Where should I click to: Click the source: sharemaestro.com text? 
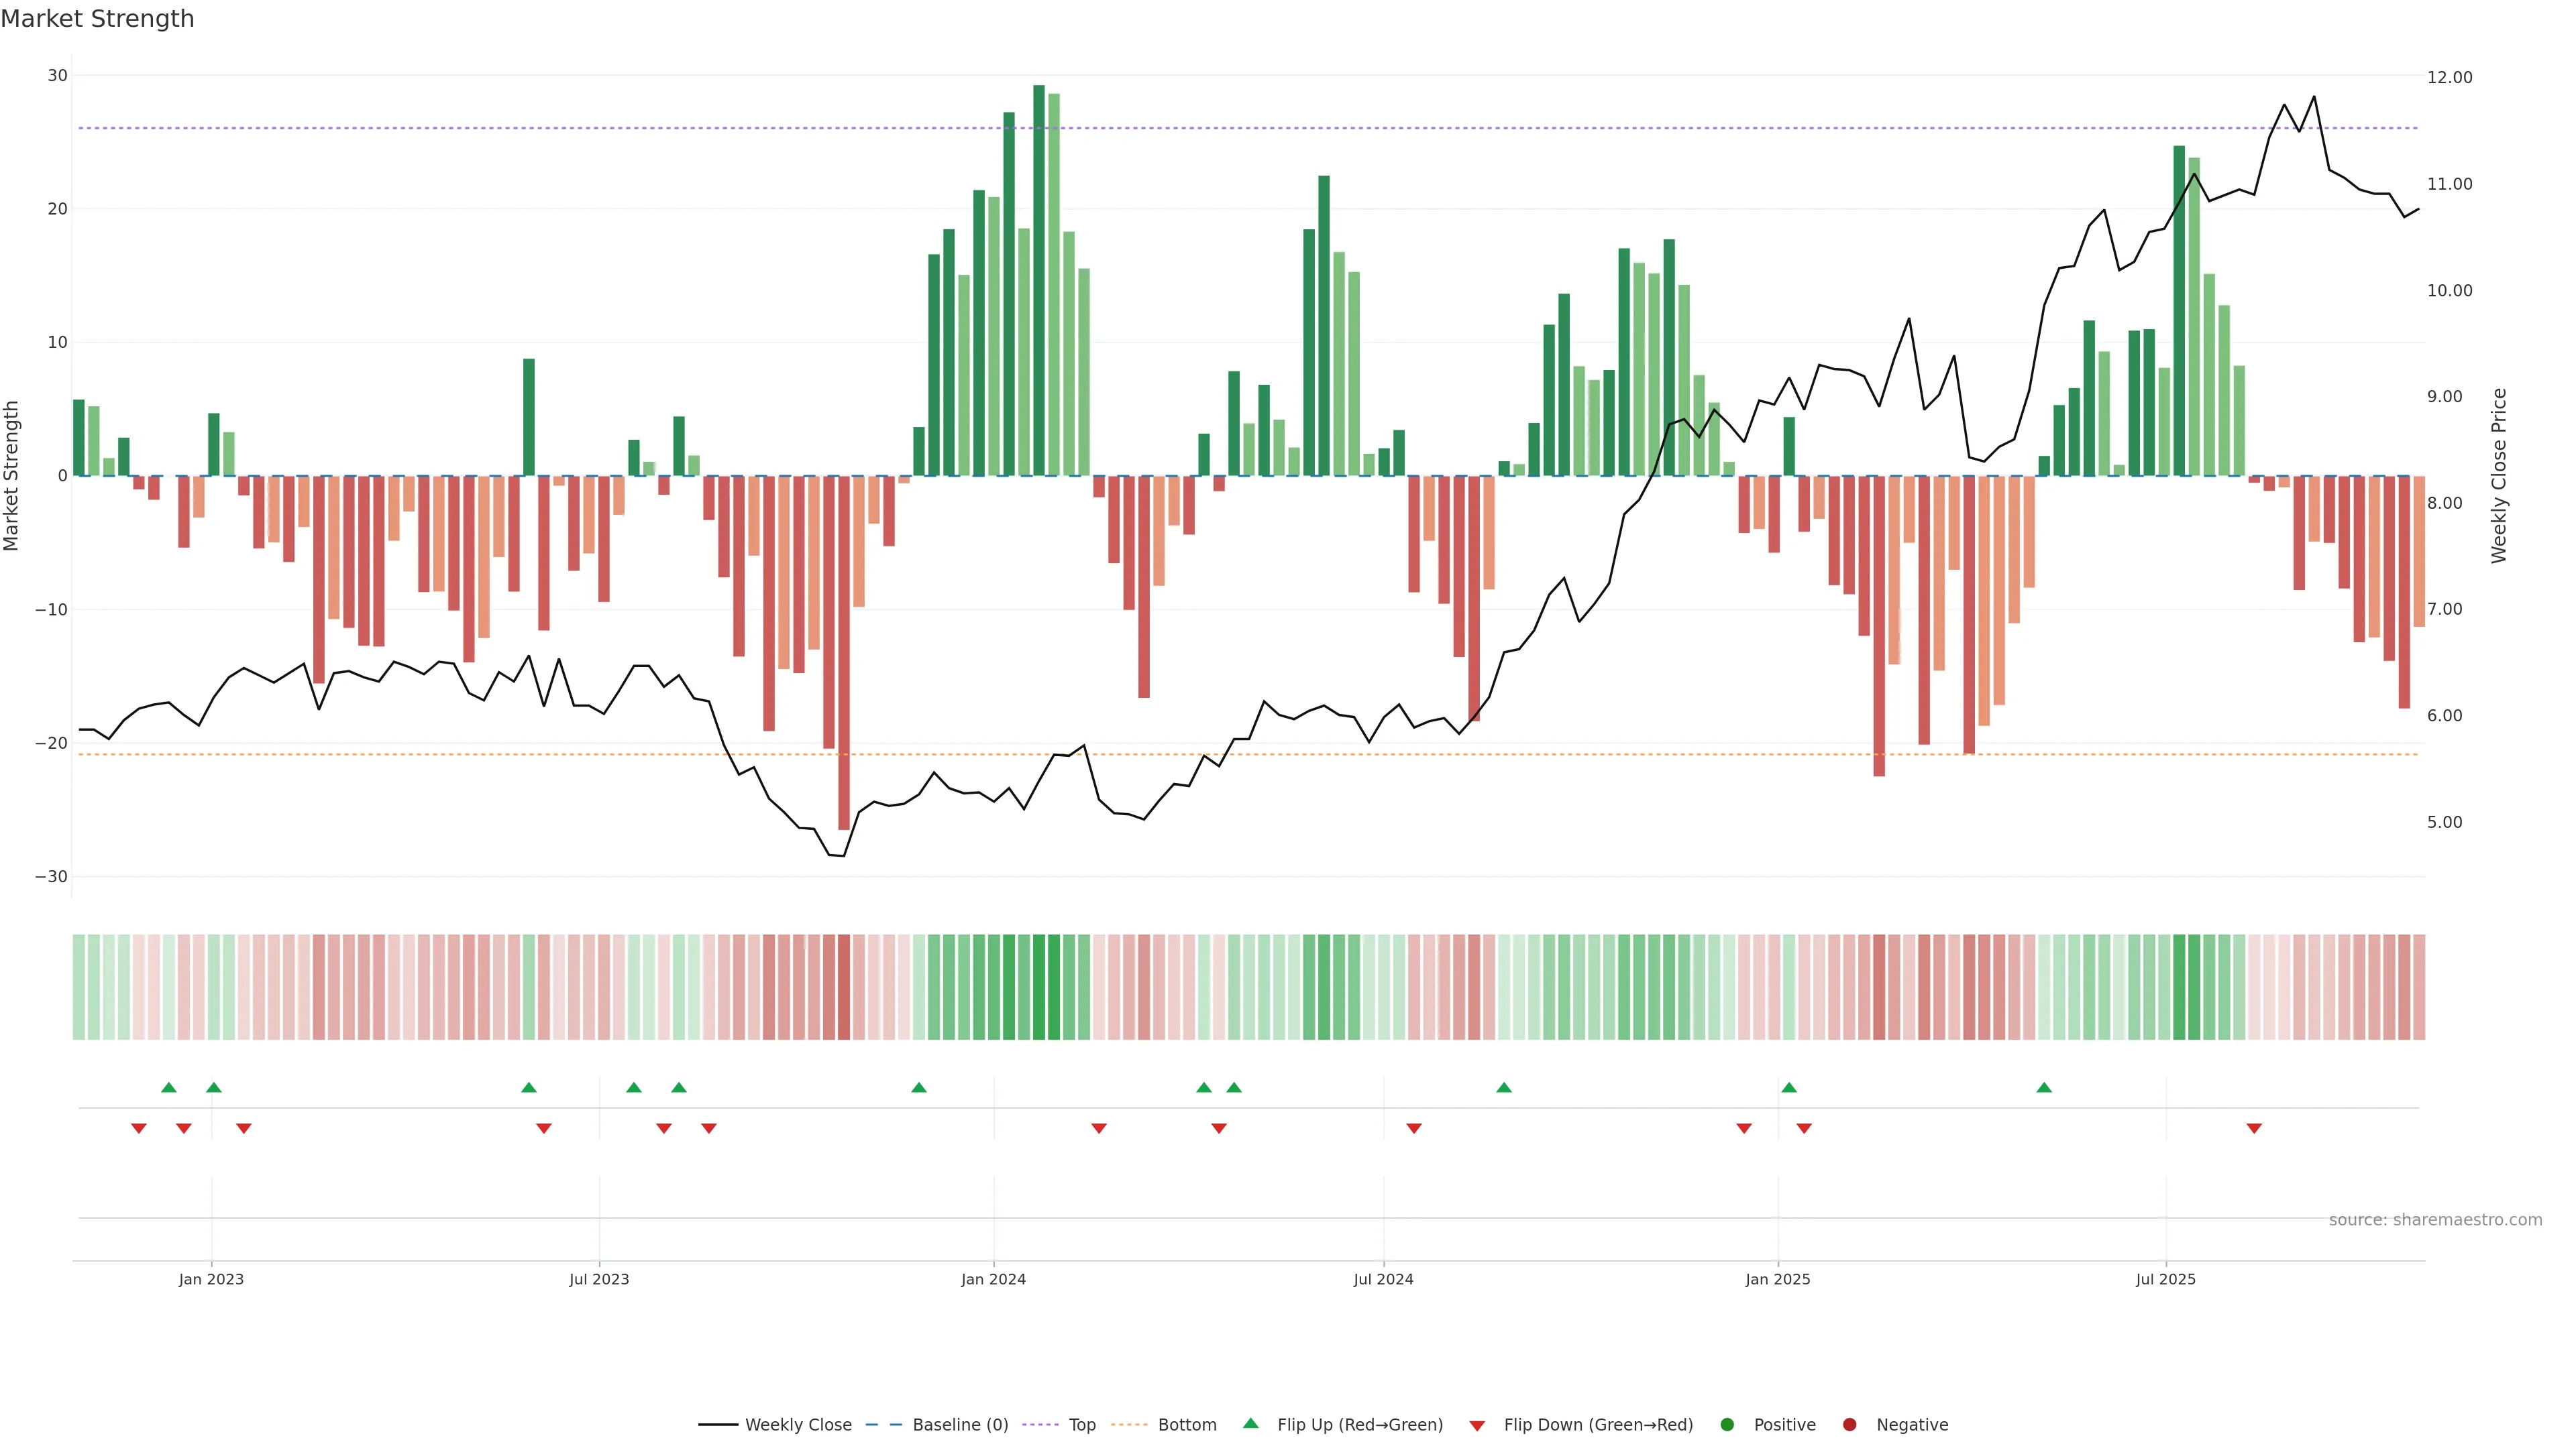(x=2435, y=1220)
